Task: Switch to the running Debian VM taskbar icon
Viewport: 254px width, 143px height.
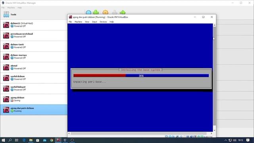Action: (x=58, y=140)
